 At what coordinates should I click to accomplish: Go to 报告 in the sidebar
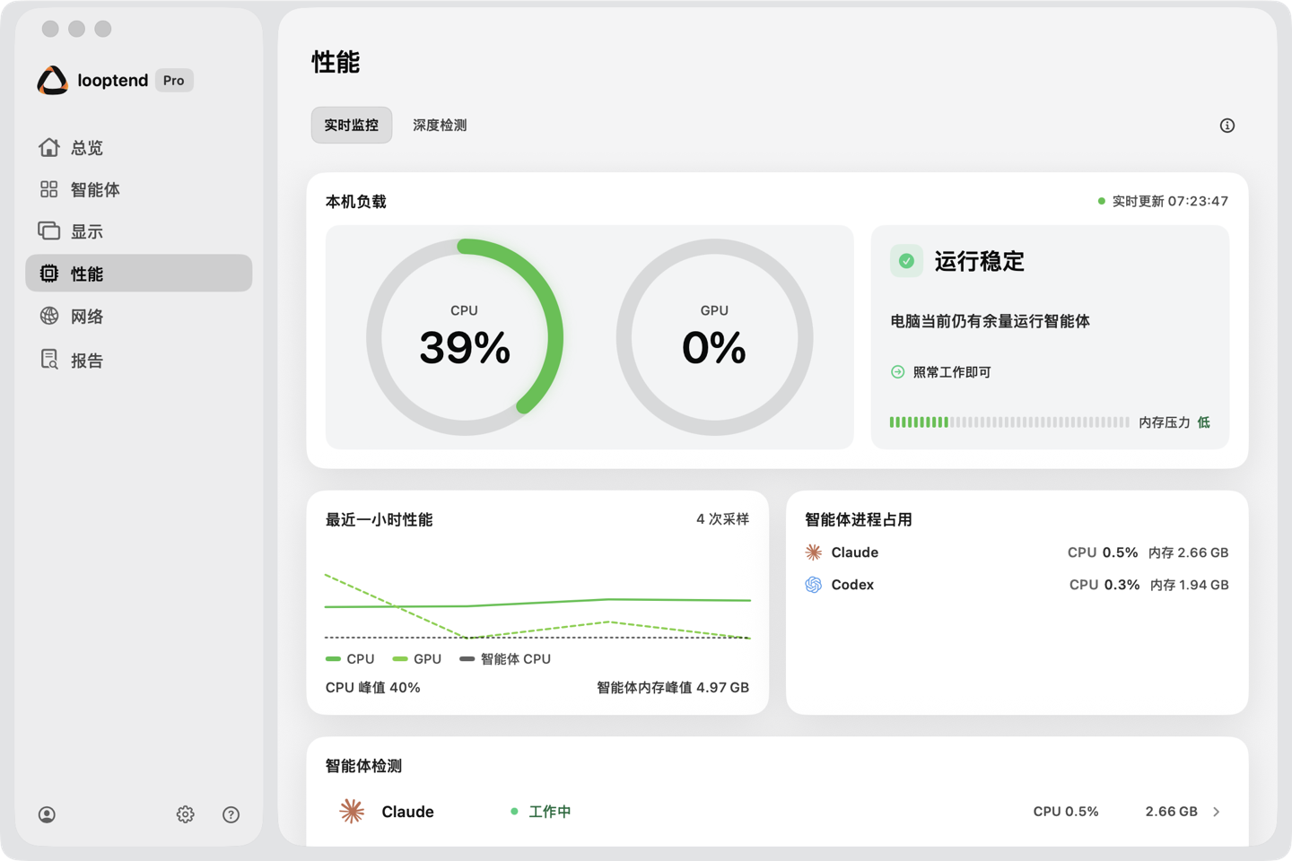(x=139, y=360)
